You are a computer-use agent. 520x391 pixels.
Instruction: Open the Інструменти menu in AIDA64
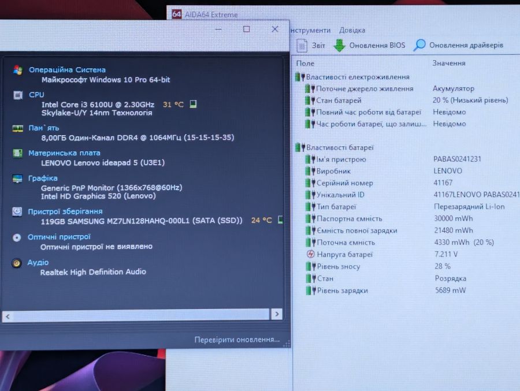click(311, 30)
